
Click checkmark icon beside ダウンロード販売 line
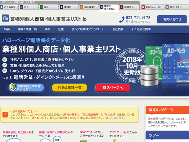[5, 71]
